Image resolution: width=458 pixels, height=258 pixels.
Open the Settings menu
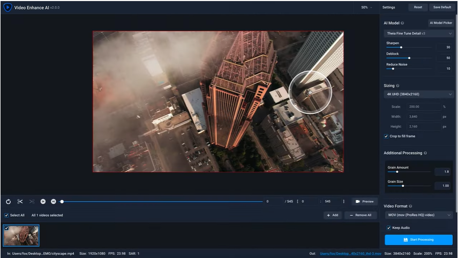[388, 7]
